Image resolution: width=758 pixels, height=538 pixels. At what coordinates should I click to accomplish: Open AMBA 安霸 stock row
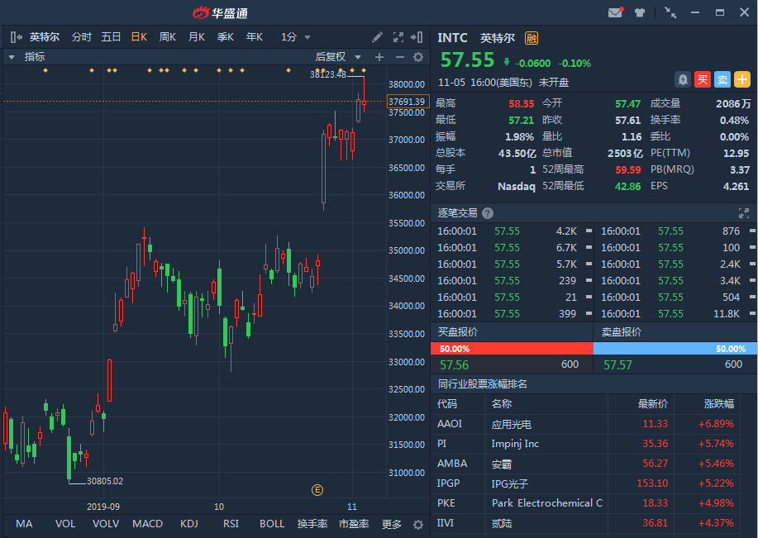click(x=585, y=464)
